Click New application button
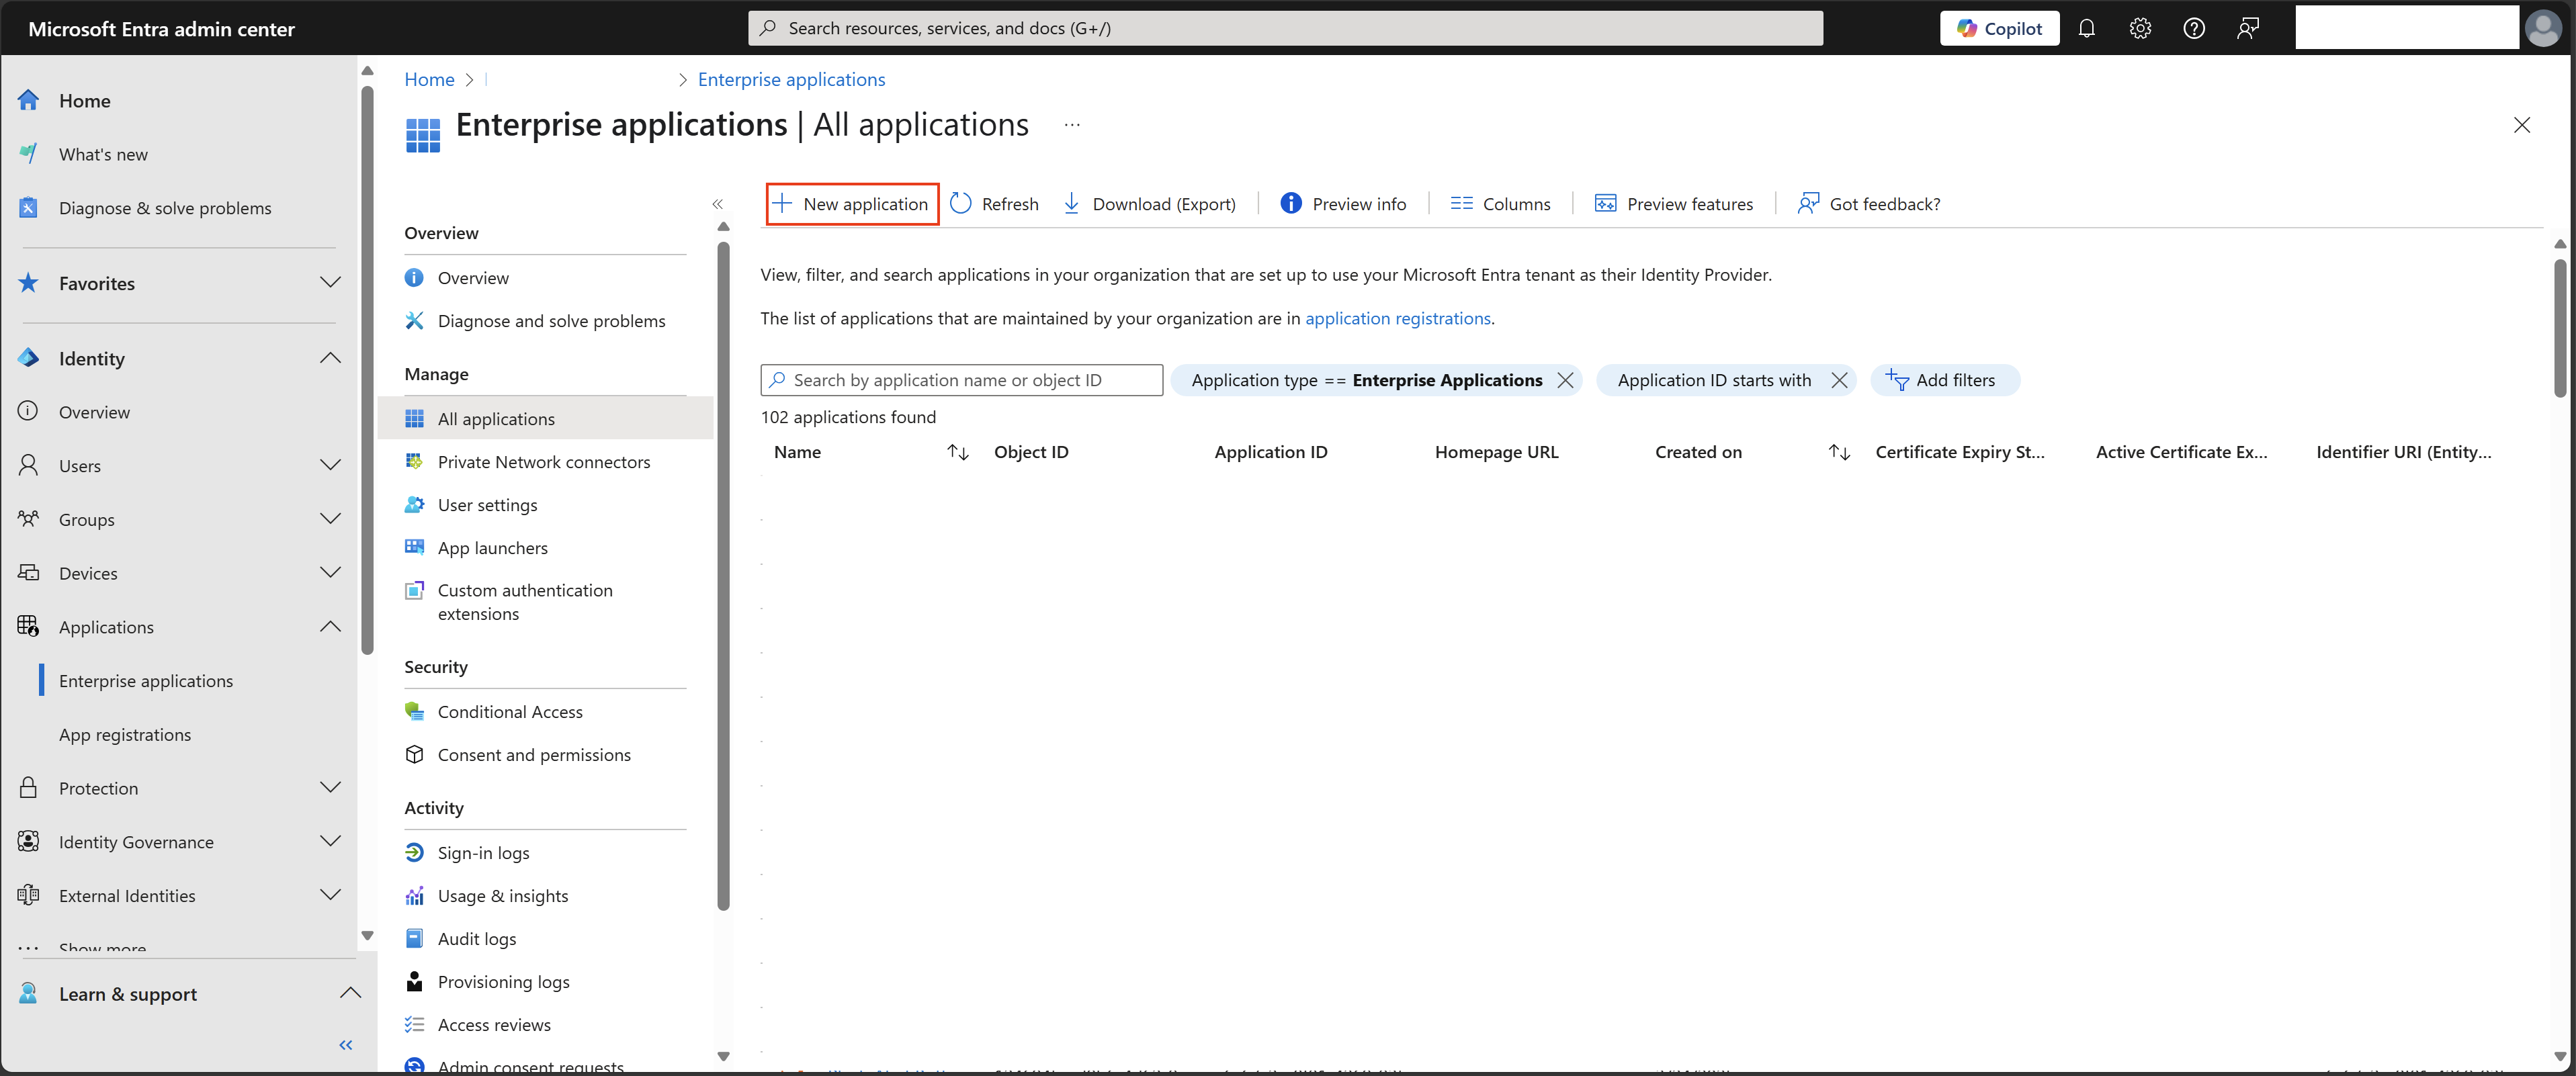Viewport: 2576px width, 1076px height. click(852, 204)
